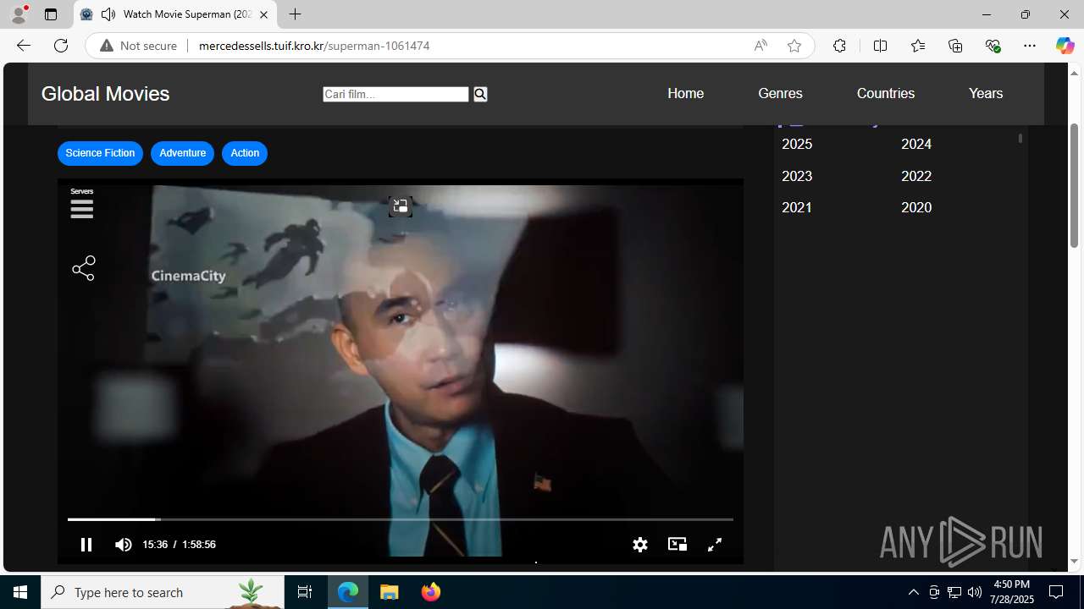Select the Action genre tag
The height and width of the screenshot is (609, 1084).
pos(245,153)
